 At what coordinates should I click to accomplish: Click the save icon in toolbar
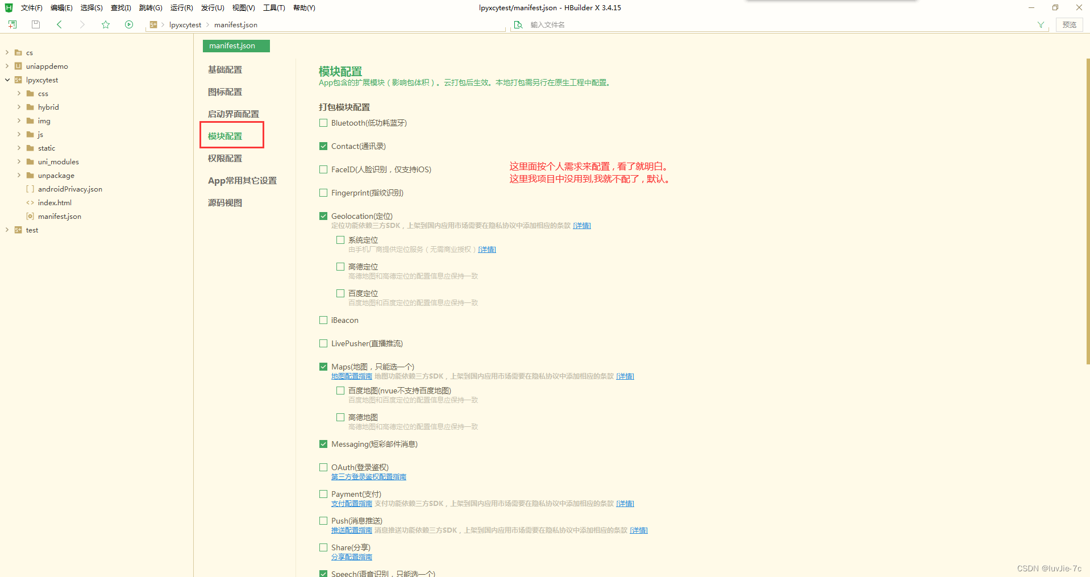(35, 24)
